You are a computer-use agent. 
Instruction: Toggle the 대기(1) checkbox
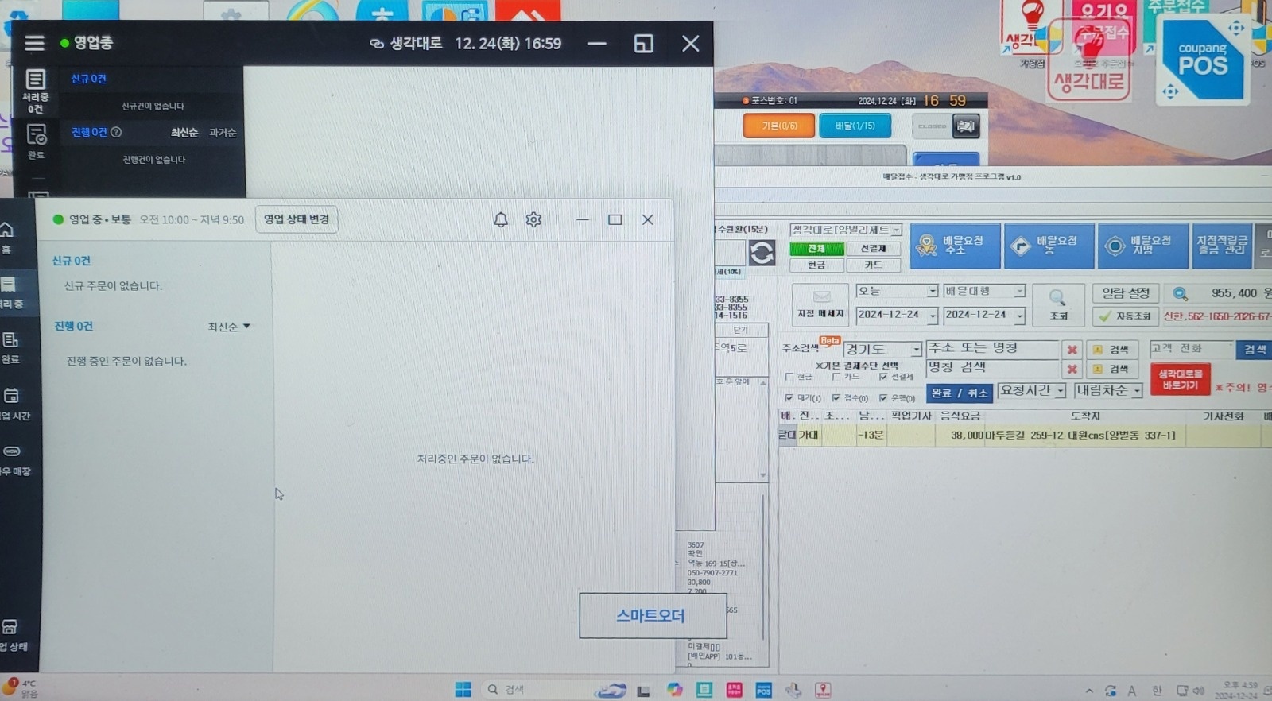[x=789, y=397]
